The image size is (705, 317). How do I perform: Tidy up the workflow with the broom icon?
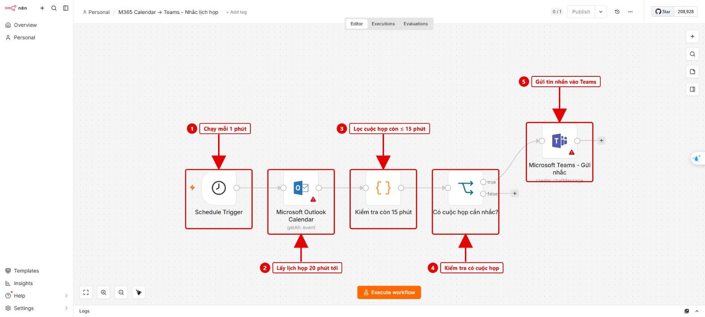click(x=139, y=292)
